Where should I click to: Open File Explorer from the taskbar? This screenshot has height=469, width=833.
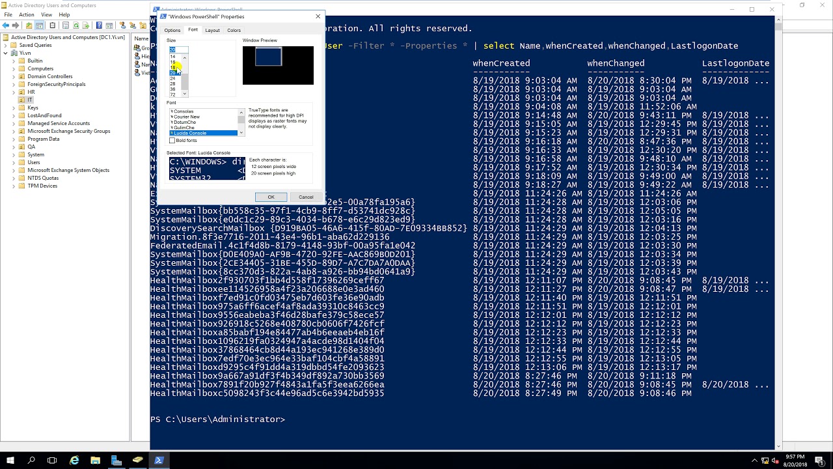pyautogui.click(x=95, y=460)
